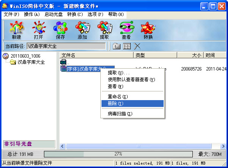Choose 查看(W) from context menu

pos(133,86)
